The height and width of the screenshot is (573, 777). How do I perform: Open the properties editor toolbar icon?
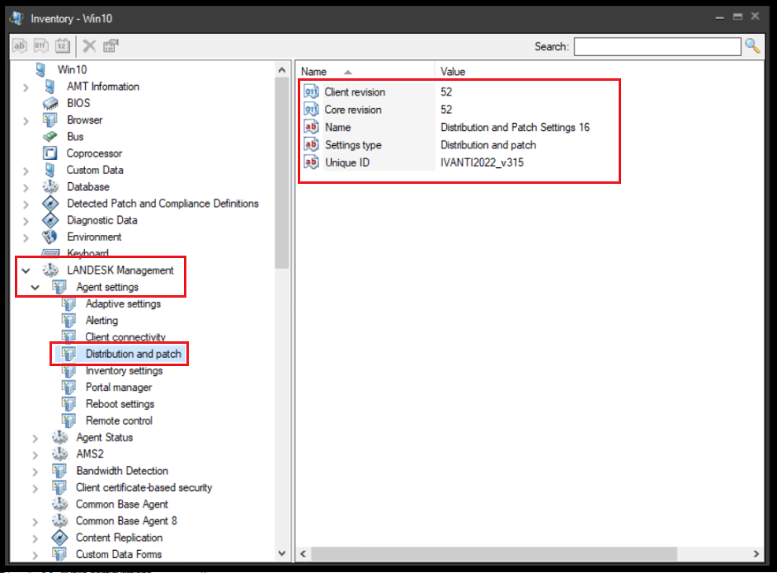click(x=111, y=46)
